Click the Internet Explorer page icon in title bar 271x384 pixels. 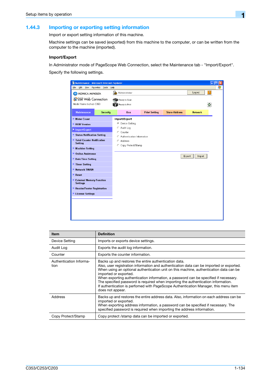[73, 83]
